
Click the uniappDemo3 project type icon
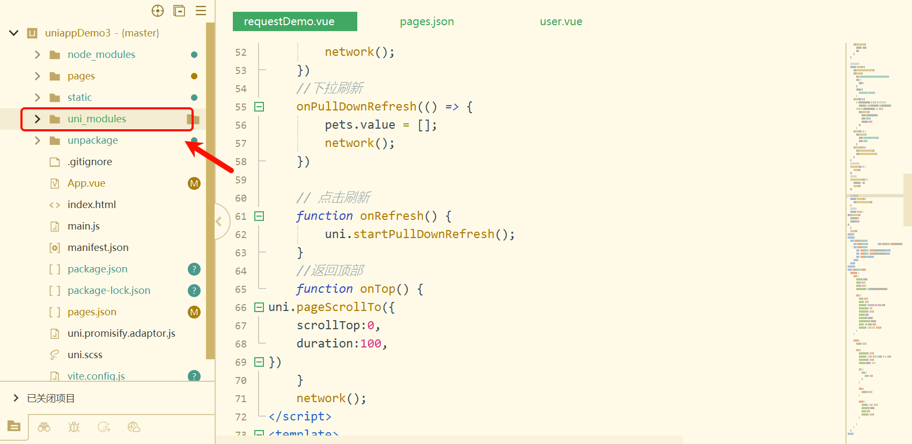tap(32, 33)
